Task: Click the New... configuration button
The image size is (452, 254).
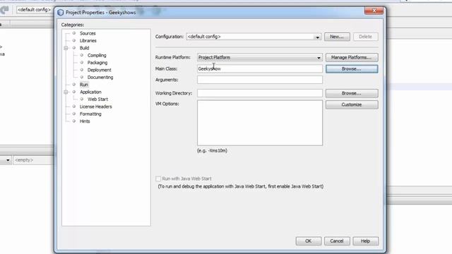Action: (x=337, y=37)
